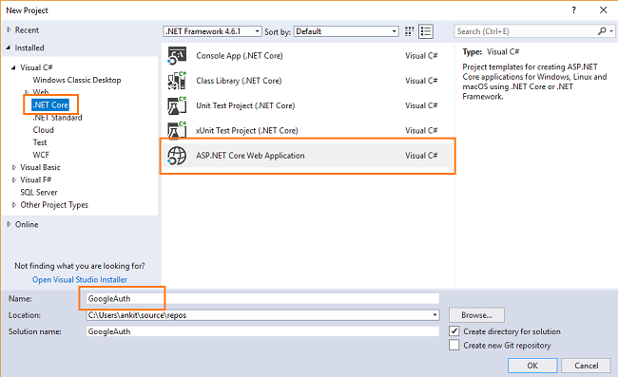Select the Console App (.NET Core) icon
Screen dimensions: 618x377
click(x=177, y=55)
